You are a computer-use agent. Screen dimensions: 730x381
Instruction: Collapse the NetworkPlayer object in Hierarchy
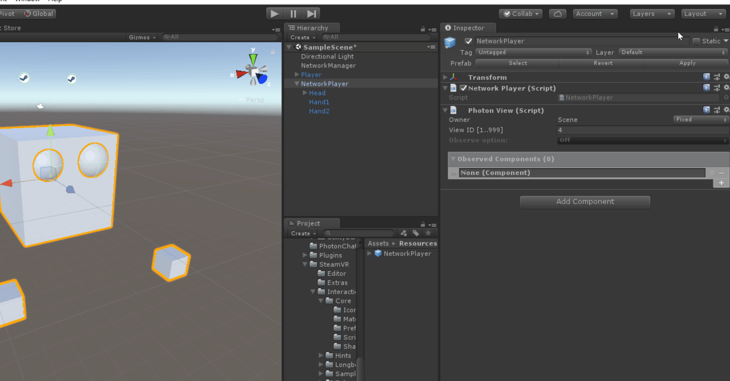tap(297, 84)
